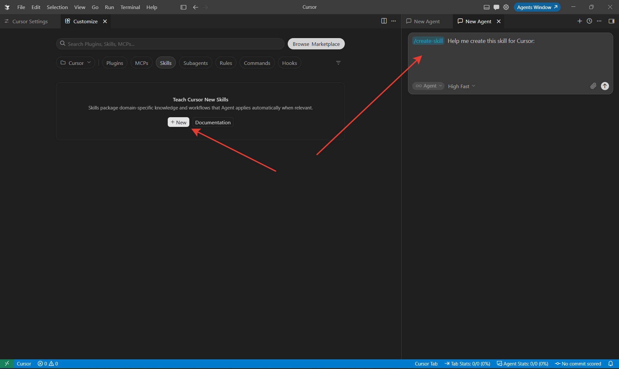Send the prompt with the up-arrow button
The width and height of the screenshot is (619, 369).
point(605,86)
